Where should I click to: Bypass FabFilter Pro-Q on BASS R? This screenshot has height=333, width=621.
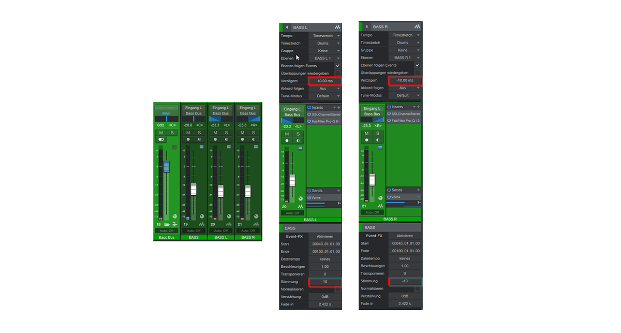(x=389, y=121)
